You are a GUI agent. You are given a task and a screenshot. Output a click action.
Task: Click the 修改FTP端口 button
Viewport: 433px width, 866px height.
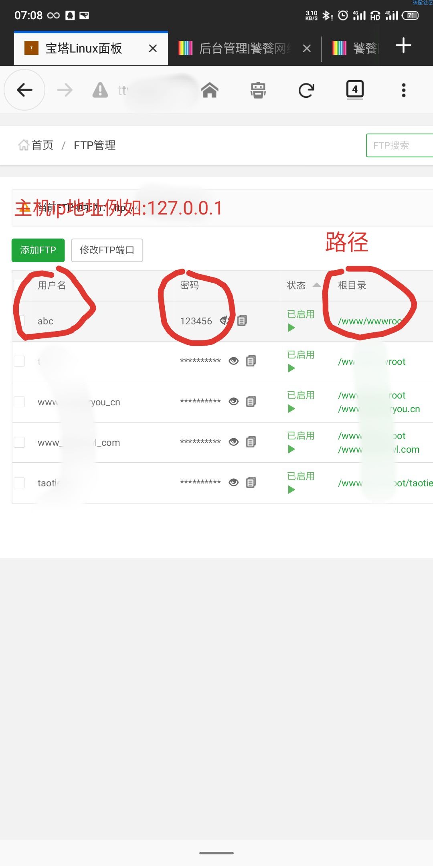point(107,250)
